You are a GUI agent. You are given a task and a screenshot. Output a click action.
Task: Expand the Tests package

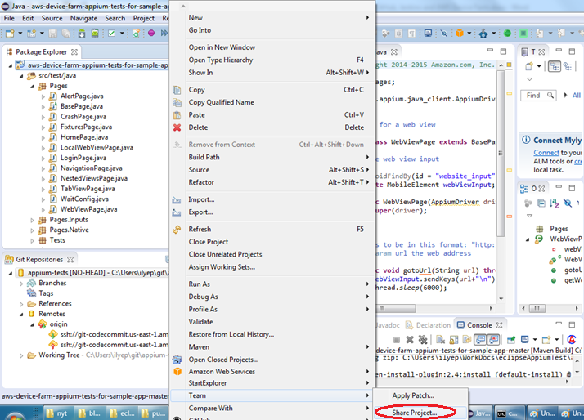pos(32,241)
